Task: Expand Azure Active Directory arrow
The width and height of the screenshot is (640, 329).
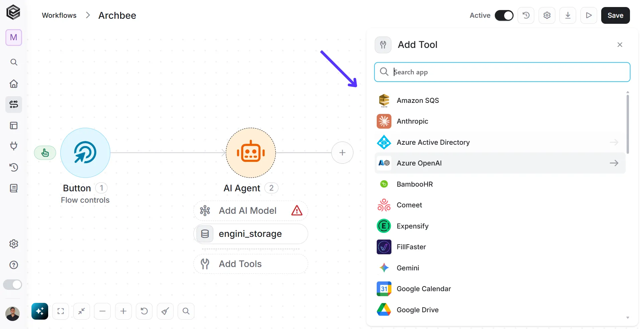Action: coord(614,142)
